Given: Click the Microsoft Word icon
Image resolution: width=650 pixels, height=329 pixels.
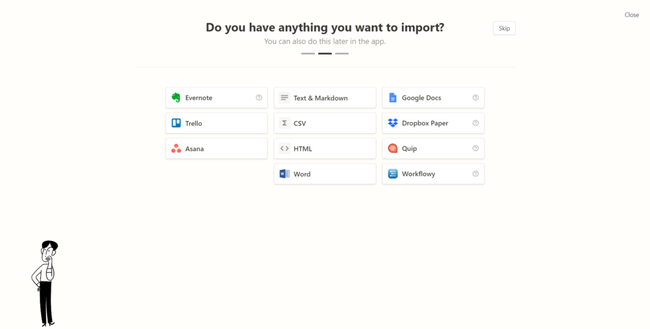Looking at the screenshot, I should click(284, 174).
